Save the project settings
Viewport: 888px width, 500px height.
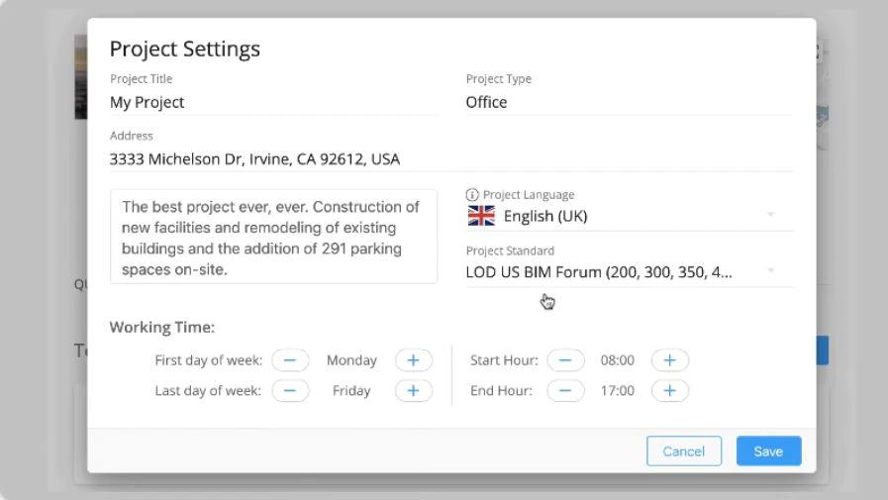click(768, 451)
